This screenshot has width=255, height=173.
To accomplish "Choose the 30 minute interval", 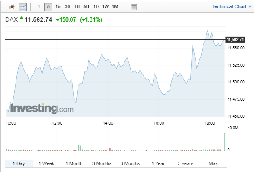I will [x=67, y=6].
